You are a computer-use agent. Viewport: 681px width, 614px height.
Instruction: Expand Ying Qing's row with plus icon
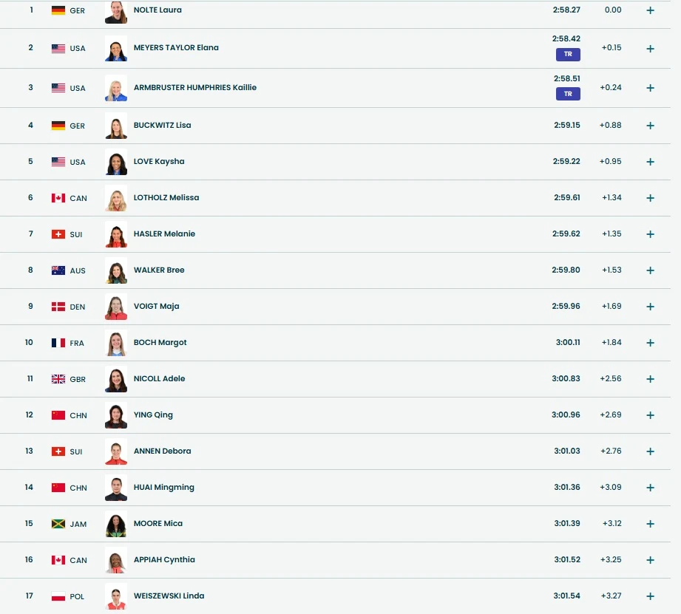(650, 415)
